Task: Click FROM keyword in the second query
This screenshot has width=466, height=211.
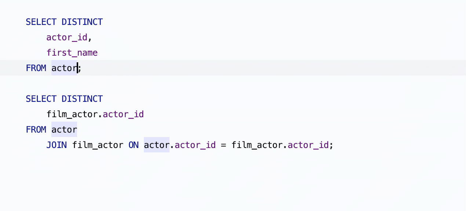Action: click(36, 130)
